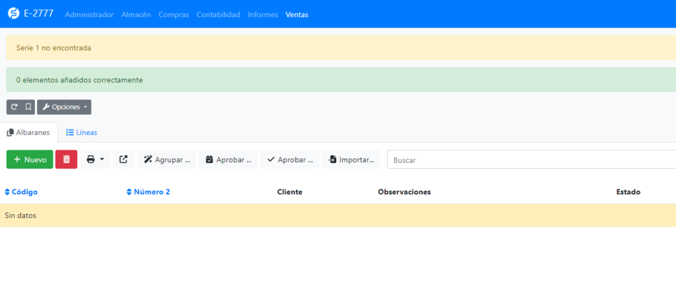This screenshot has height=286, width=676.
Task: Click the Buscar search field
Action: (x=528, y=160)
